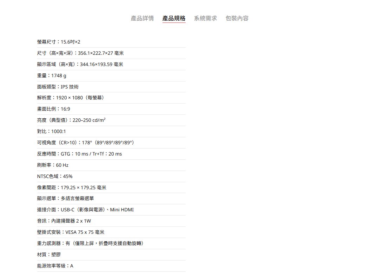Open the 產品詳情 tab
Screen dimensions: 379x277
(x=142, y=18)
